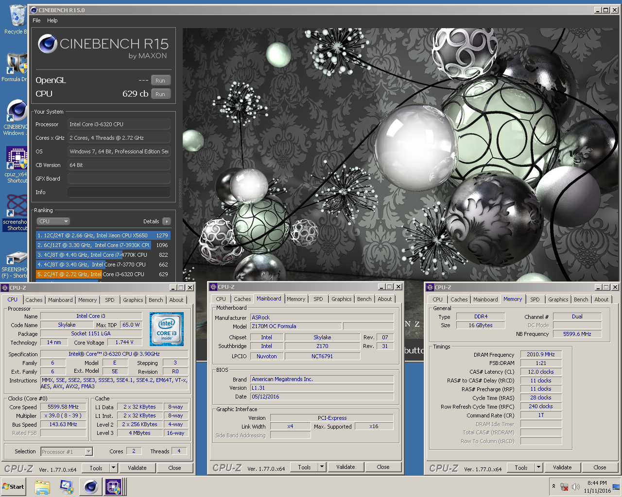Image resolution: width=622 pixels, height=497 pixels.
Task: Click Close button in middle CPU-Z window
Action: click(x=383, y=467)
